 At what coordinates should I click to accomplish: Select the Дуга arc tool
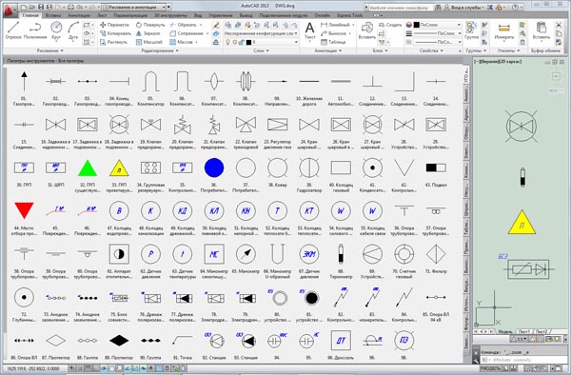[73, 30]
